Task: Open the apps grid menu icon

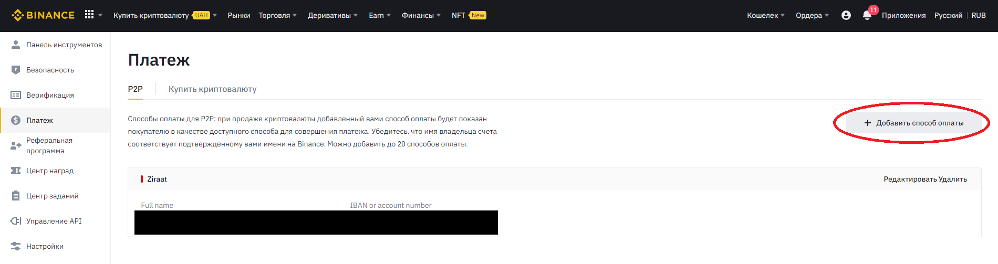Action: point(89,15)
